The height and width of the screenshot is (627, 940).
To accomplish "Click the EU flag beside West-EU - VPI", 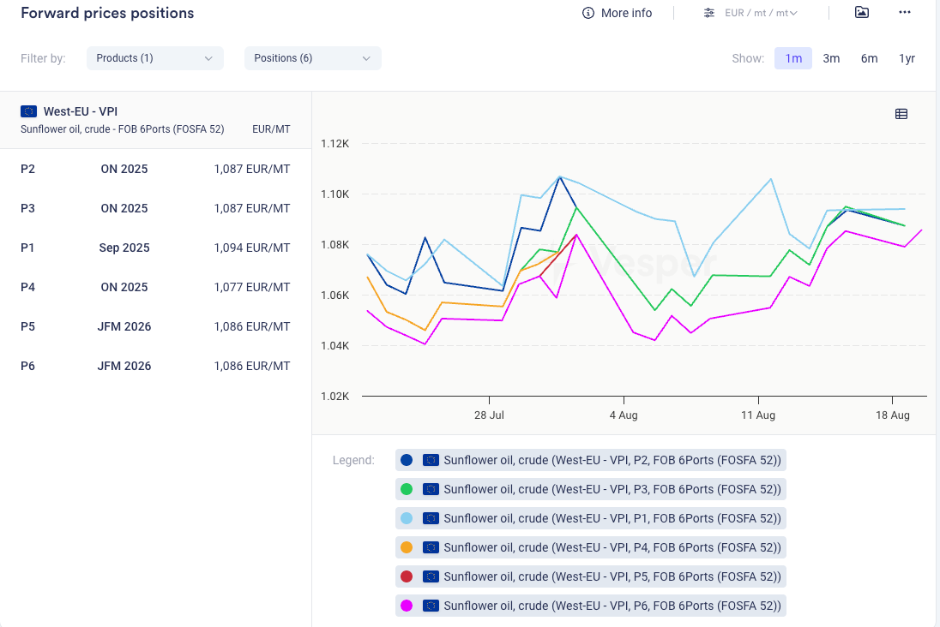I will click(x=28, y=111).
